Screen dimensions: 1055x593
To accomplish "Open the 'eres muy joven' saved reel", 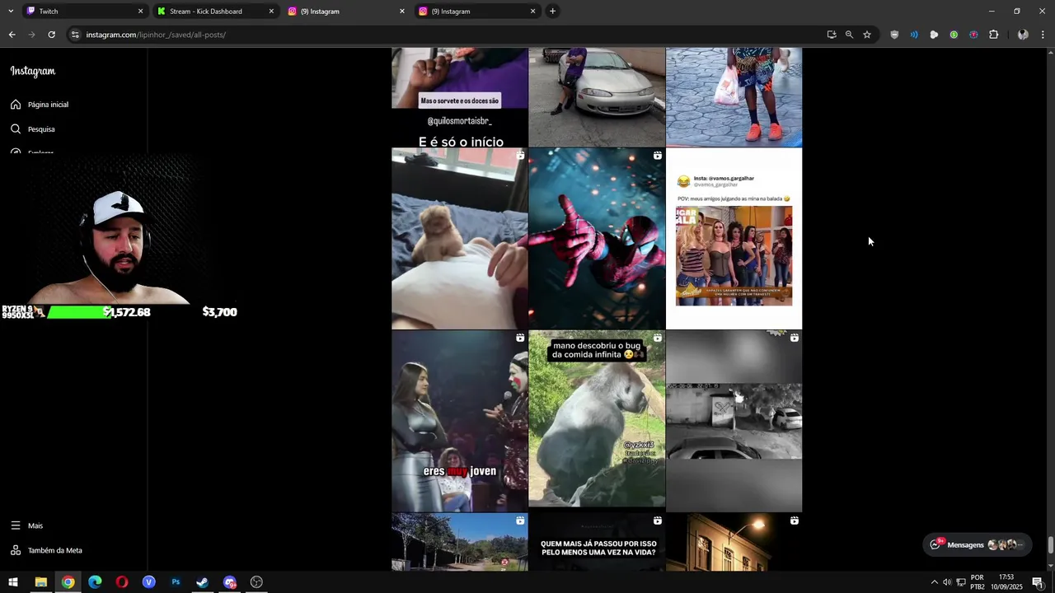I will pyautogui.click(x=460, y=421).
